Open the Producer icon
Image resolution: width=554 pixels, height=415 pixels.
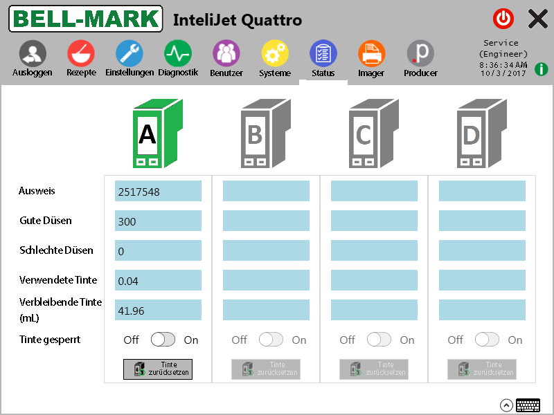(x=420, y=53)
